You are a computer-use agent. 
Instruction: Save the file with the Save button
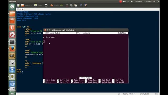[x=38, y=5]
